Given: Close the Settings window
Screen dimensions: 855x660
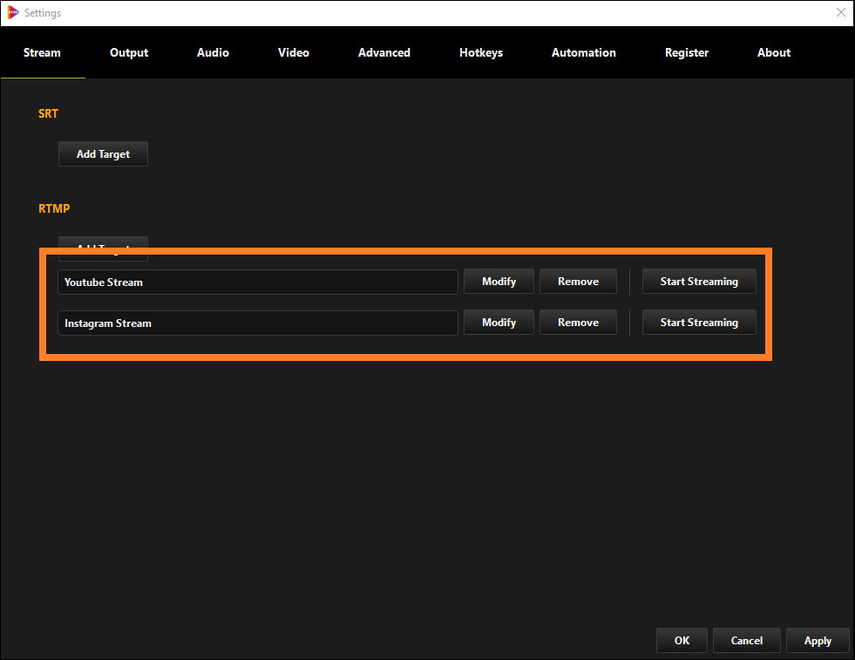Looking at the screenshot, I should tap(840, 12).
